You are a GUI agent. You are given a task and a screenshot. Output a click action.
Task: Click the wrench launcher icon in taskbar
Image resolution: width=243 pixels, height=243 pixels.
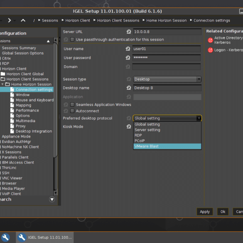pyautogui.click(x=5, y=237)
